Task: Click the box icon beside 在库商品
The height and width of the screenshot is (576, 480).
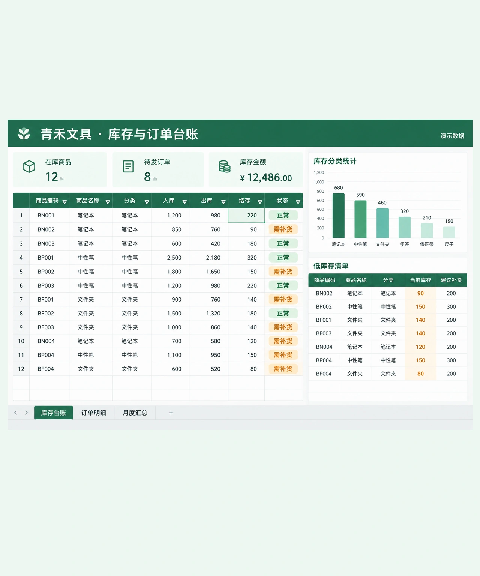Action: pos(29,166)
